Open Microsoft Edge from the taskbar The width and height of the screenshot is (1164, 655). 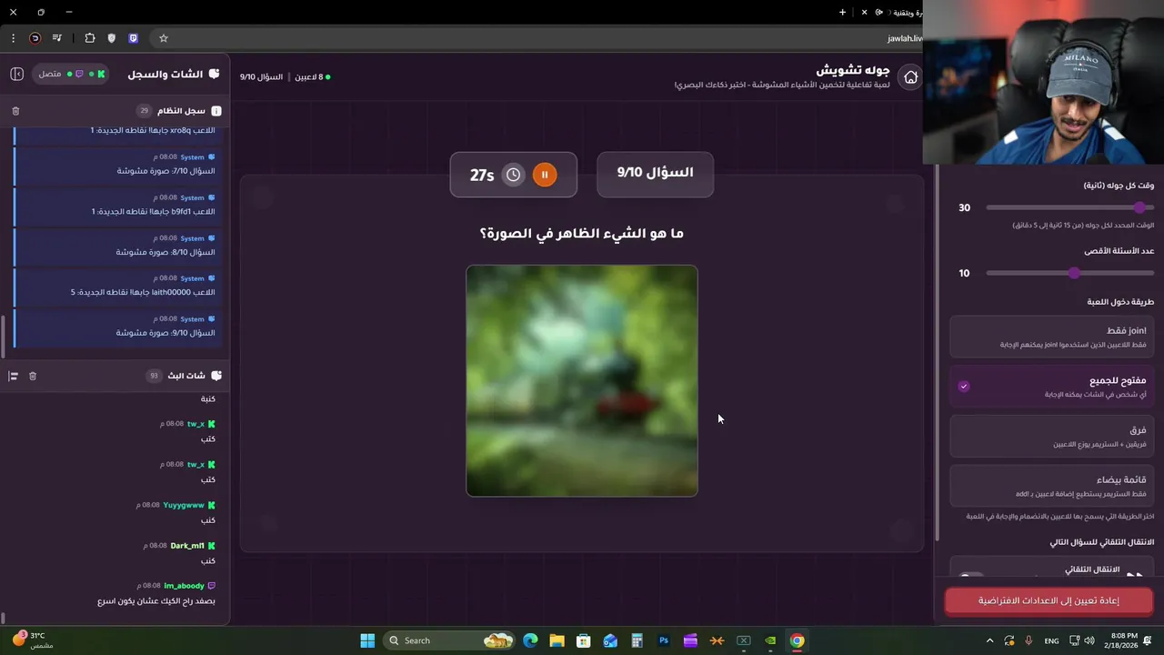(530, 640)
